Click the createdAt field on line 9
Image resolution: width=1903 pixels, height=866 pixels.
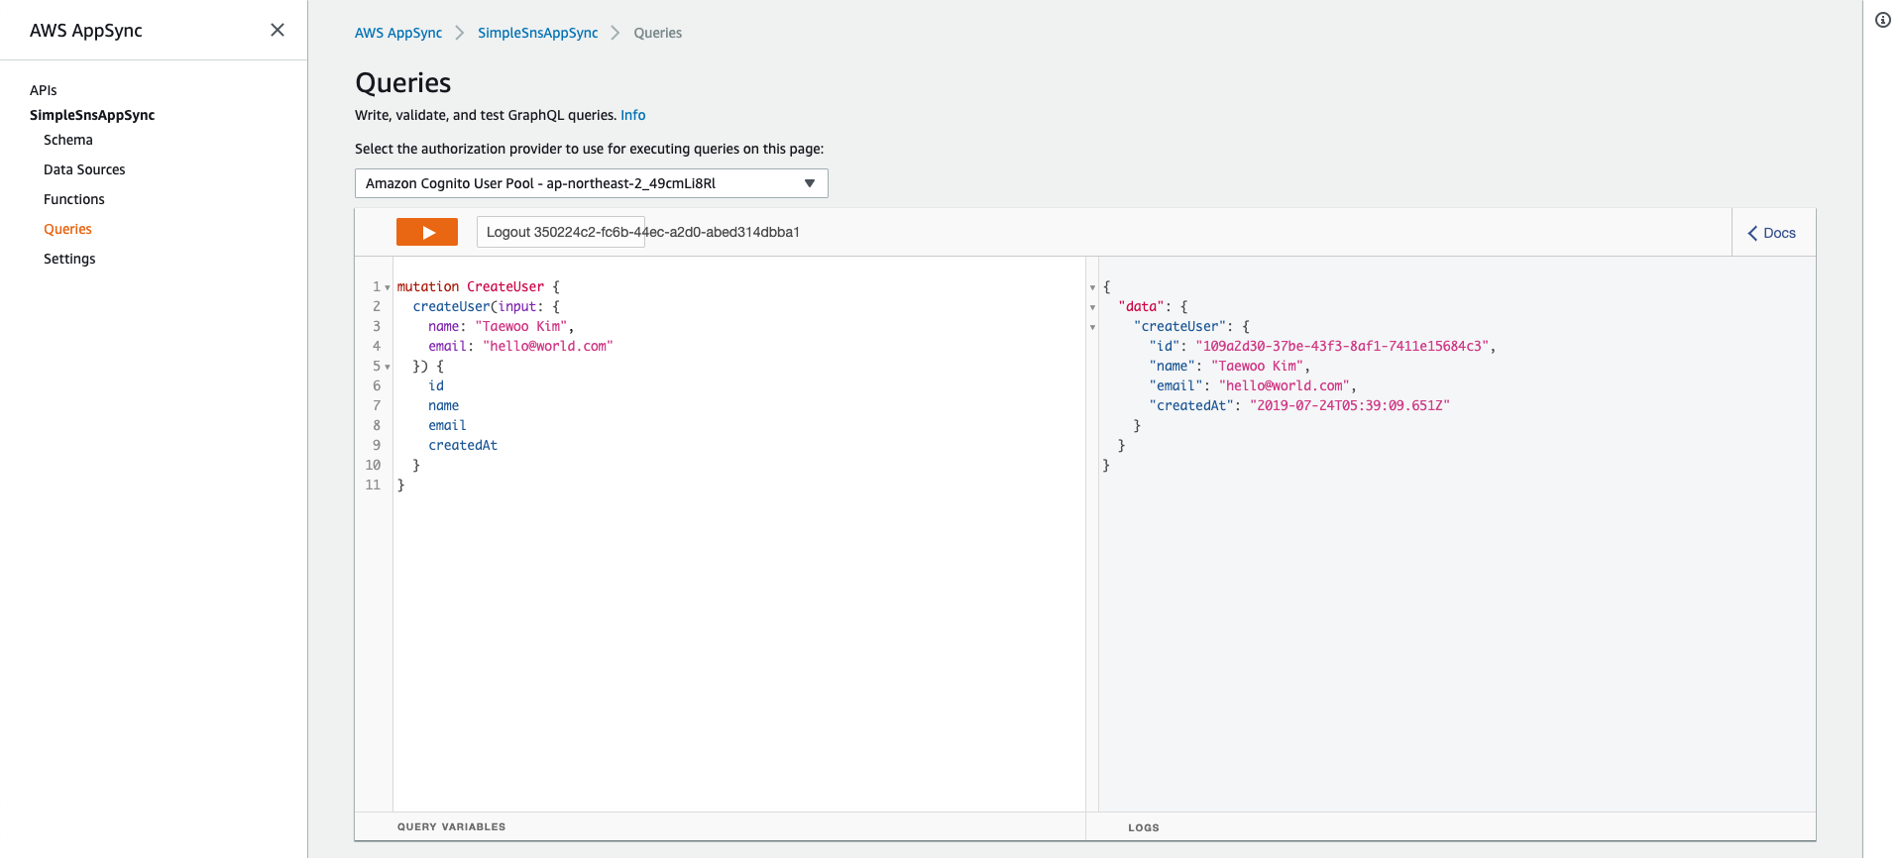pyautogui.click(x=463, y=445)
